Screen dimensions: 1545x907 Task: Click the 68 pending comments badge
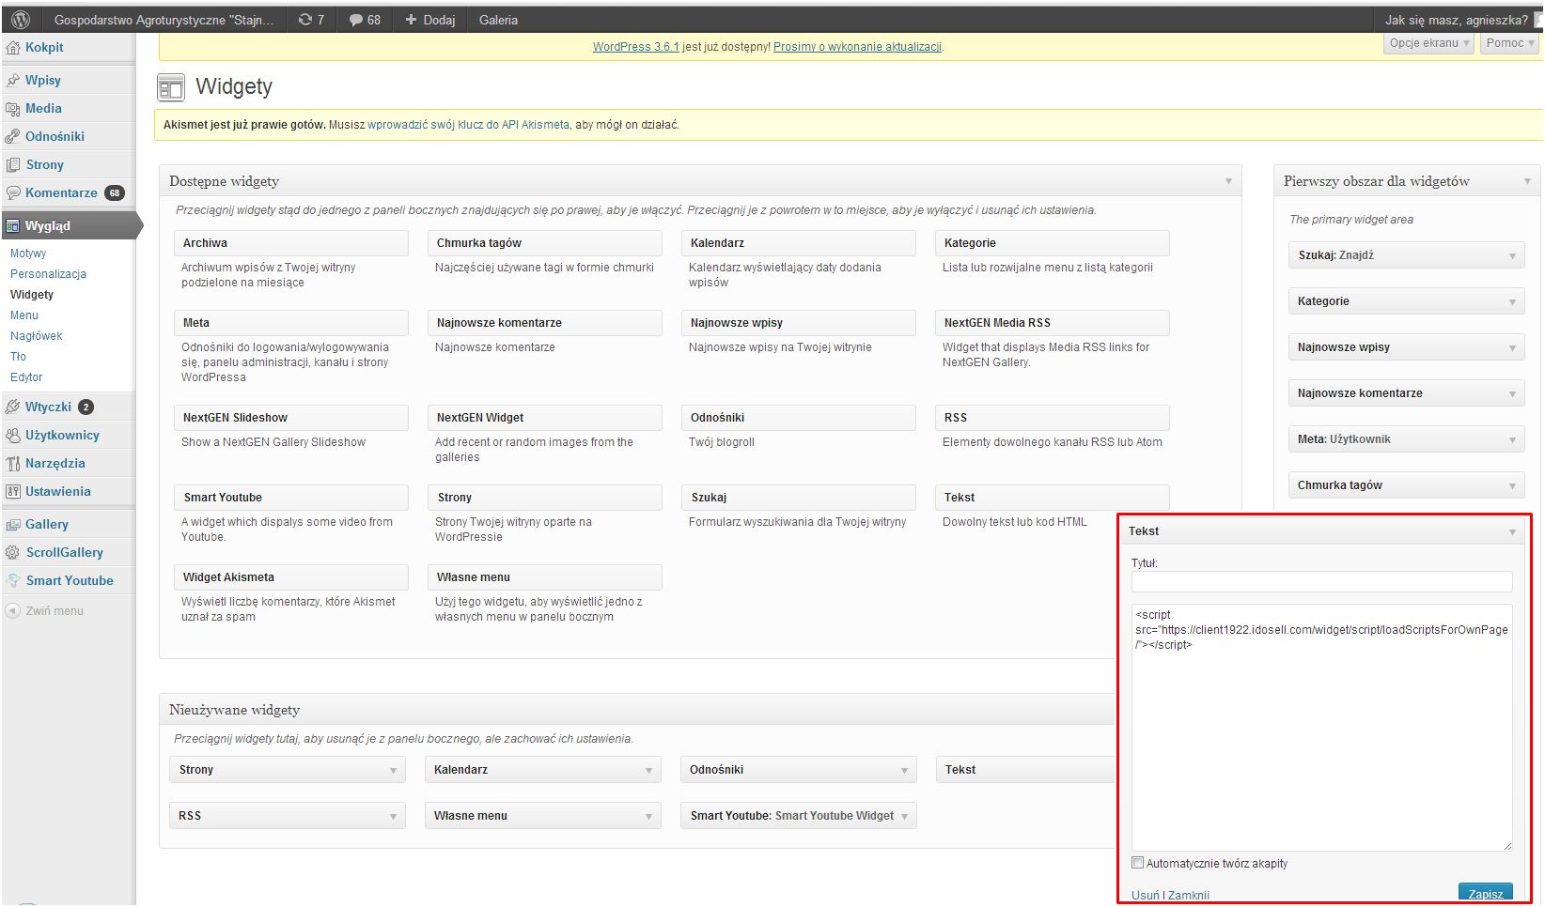point(115,193)
